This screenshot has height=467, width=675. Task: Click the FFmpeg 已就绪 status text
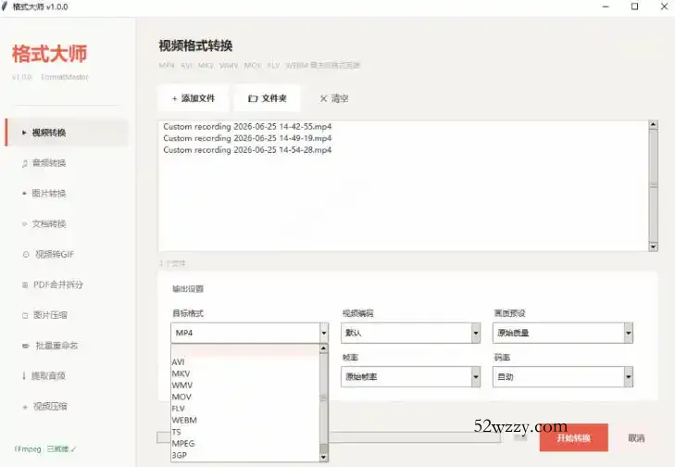[45, 448]
